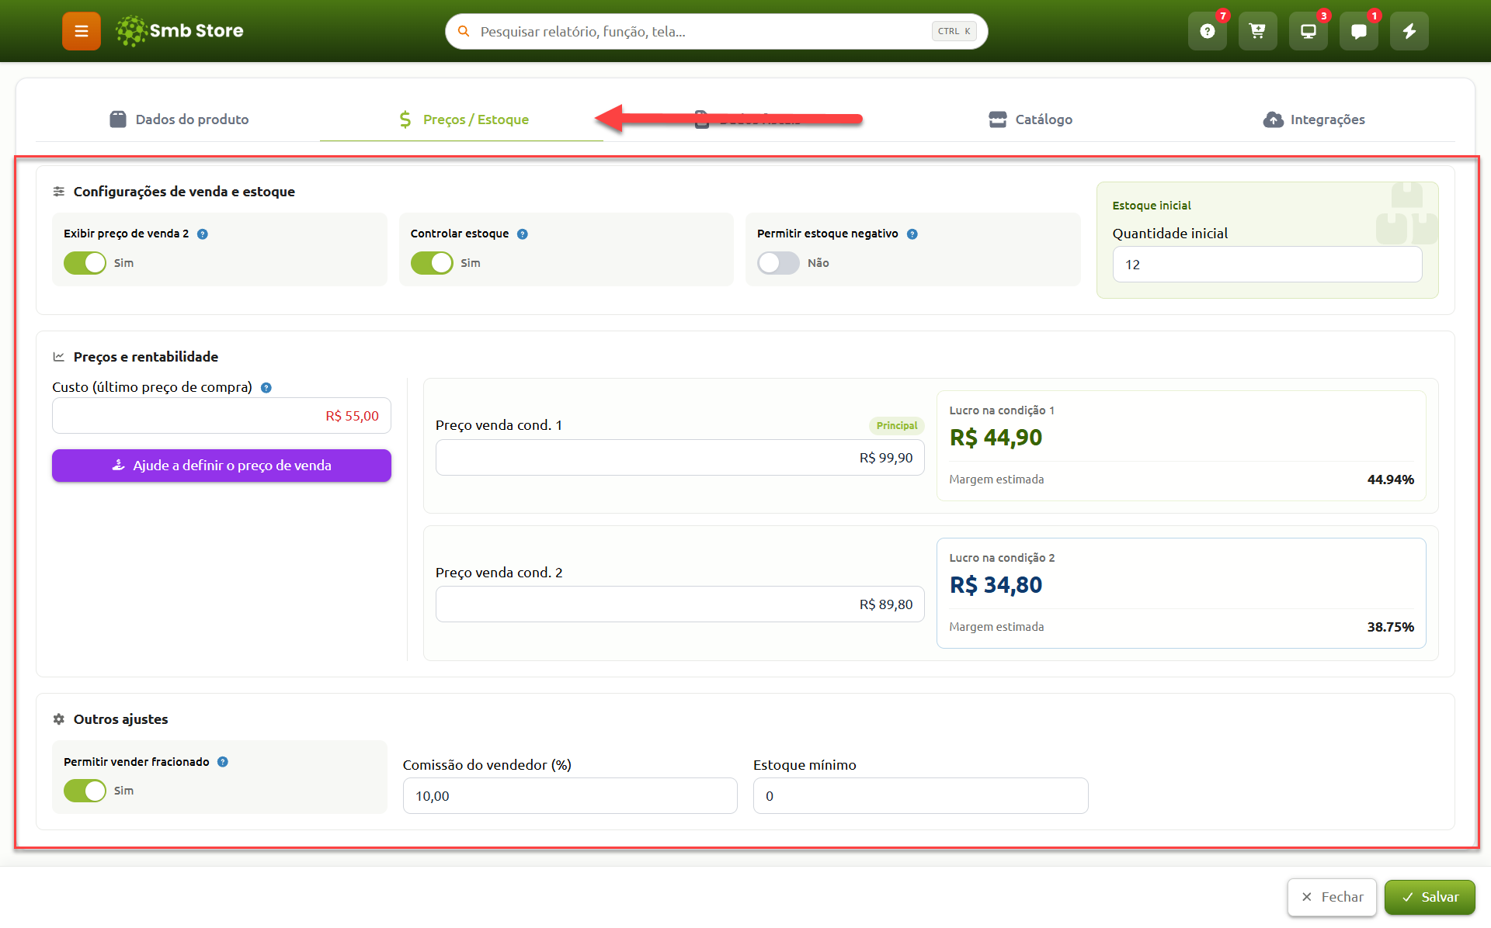1491x928 pixels.
Task: Switch to Dados do produto tab
Action: (x=179, y=119)
